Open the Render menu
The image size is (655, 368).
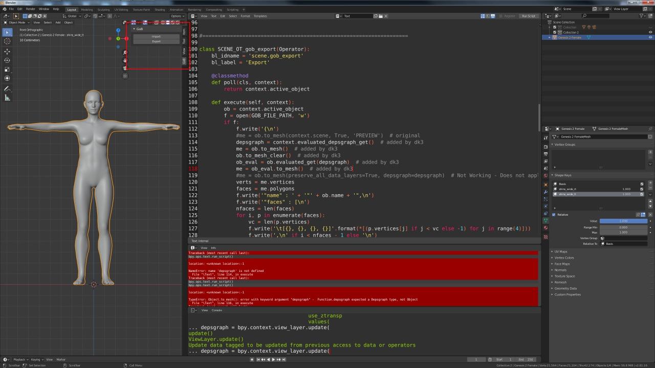click(31, 9)
